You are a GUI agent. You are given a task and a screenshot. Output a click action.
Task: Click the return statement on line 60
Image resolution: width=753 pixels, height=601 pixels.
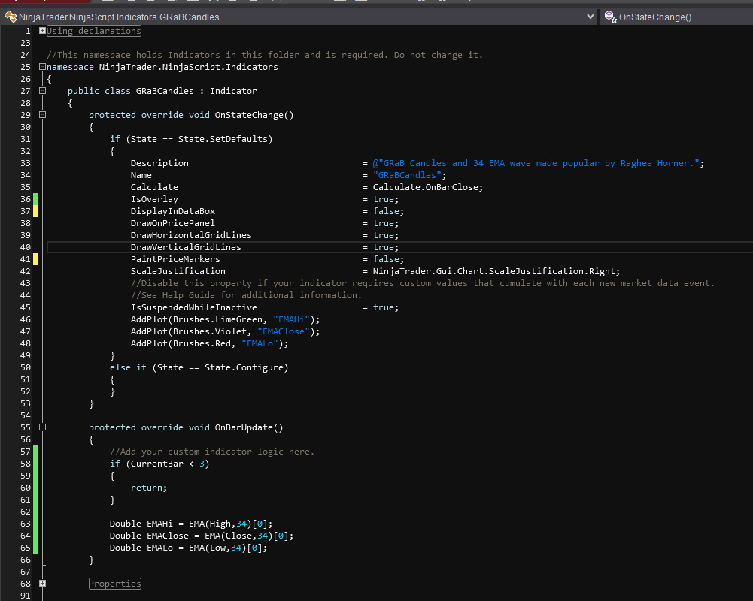pyautogui.click(x=146, y=488)
